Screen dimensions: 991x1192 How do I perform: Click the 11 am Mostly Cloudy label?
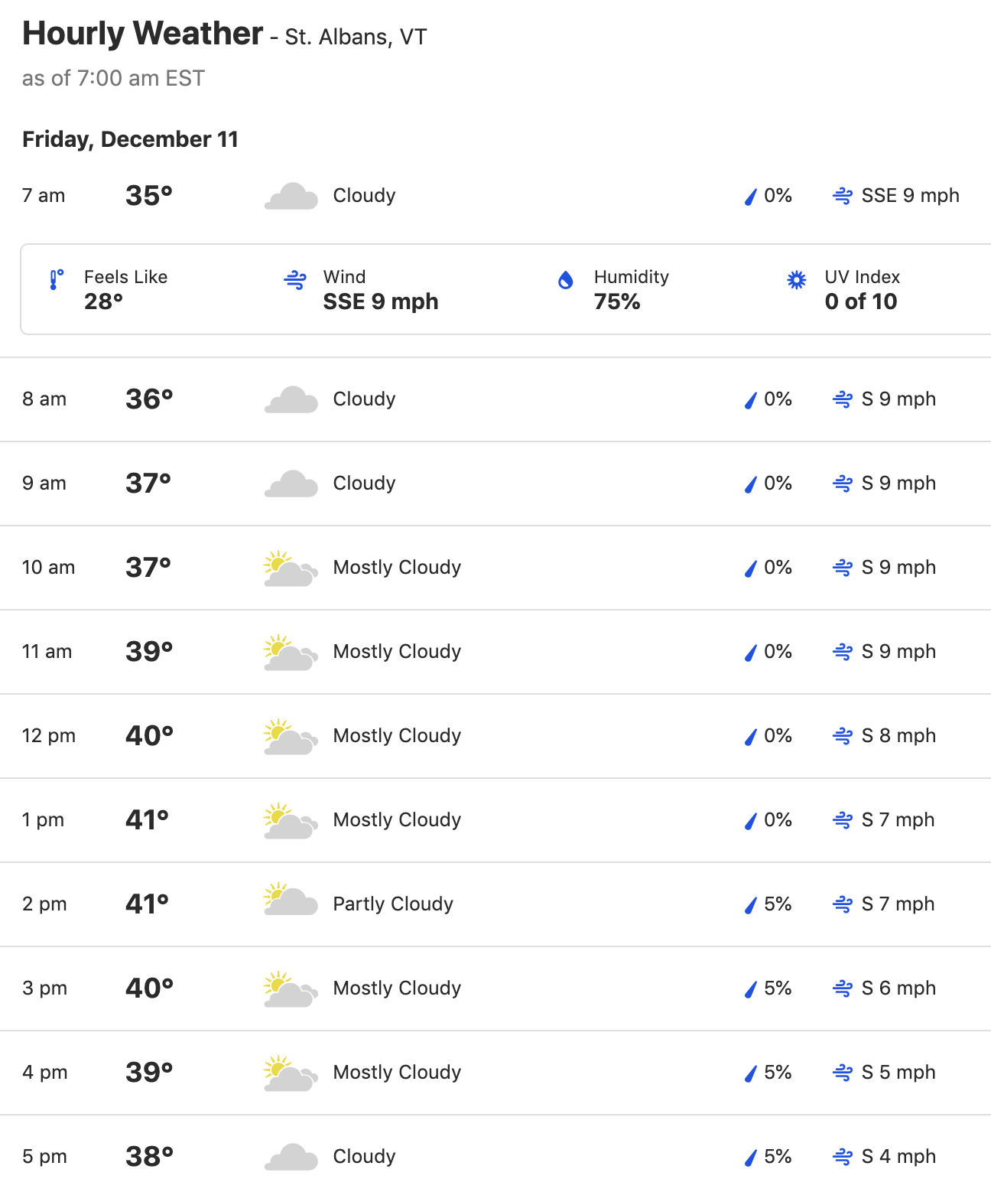click(x=397, y=652)
